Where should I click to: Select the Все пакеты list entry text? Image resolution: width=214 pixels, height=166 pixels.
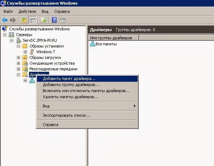pyautogui.click(x=106, y=44)
